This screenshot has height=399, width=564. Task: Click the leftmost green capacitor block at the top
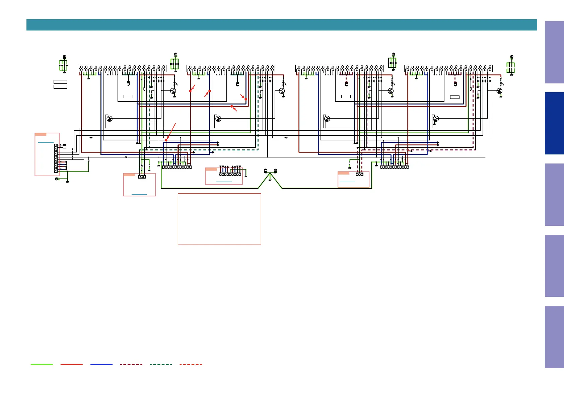(x=63, y=65)
